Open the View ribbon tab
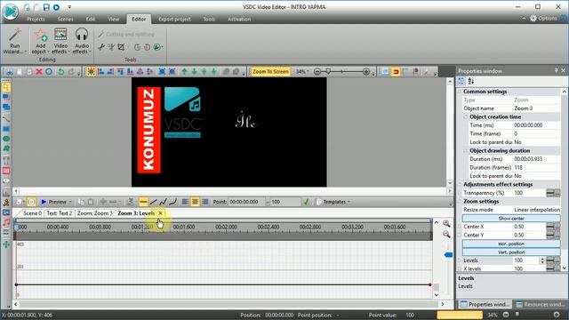The image size is (569, 320). 113,20
